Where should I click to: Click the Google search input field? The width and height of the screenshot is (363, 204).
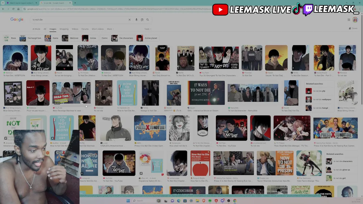(79, 20)
